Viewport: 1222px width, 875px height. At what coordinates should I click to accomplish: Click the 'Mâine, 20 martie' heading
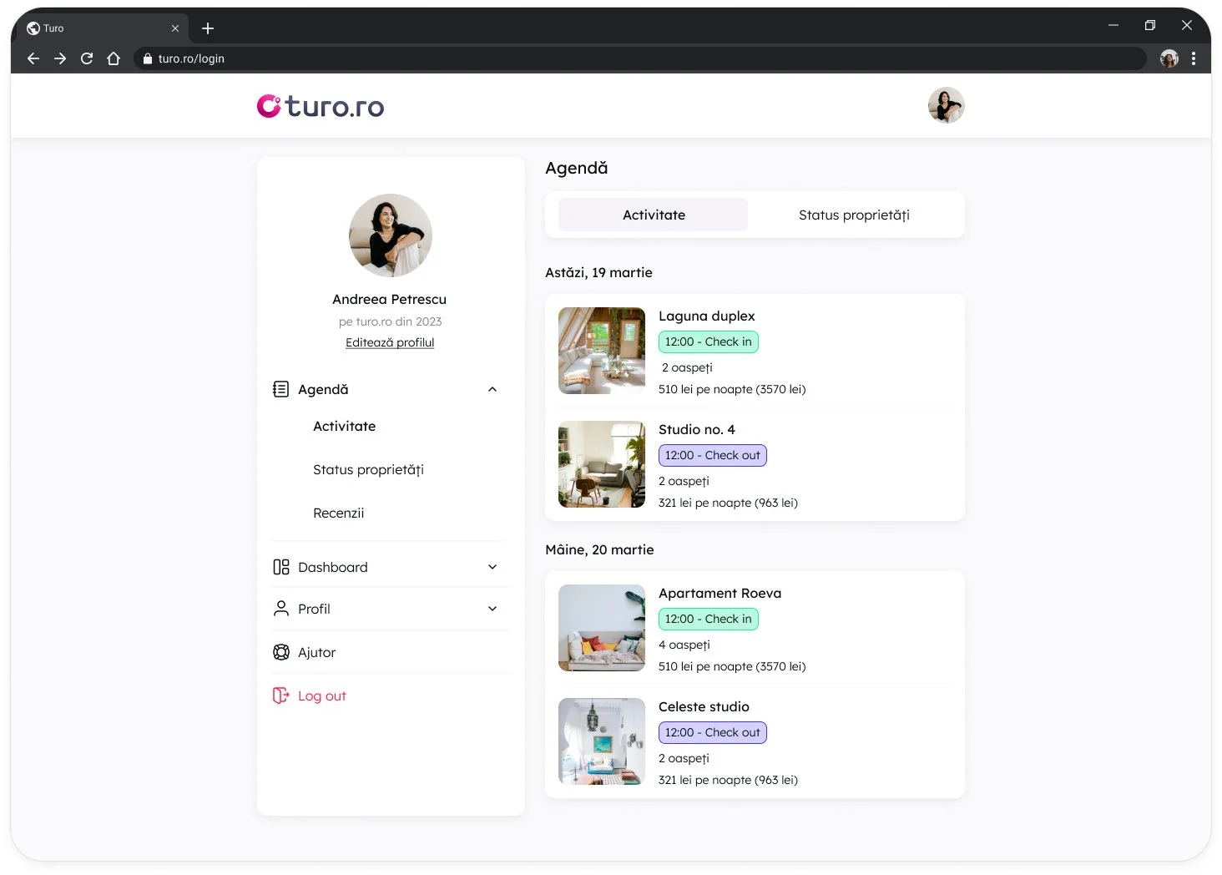click(x=599, y=549)
